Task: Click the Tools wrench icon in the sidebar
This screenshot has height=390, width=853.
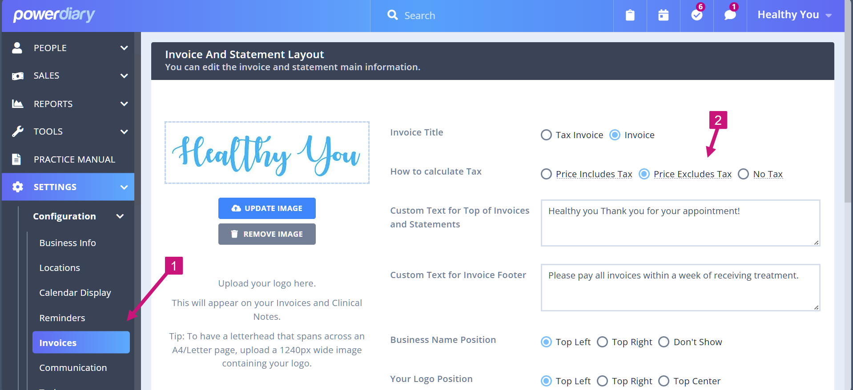Action: point(17,131)
